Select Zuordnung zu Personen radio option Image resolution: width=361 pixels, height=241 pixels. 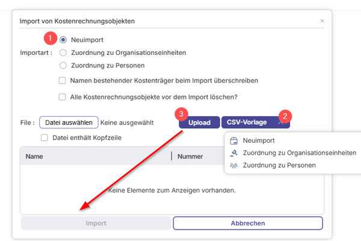tap(63, 65)
